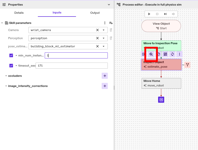Toggle the timeout_sec checkbox
198x150 pixels.
tap(11, 66)
